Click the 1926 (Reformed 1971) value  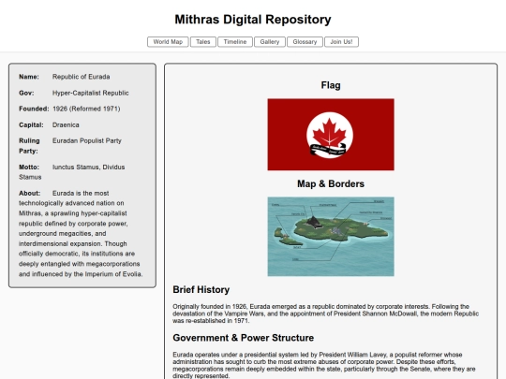click(x=86, y=109)
